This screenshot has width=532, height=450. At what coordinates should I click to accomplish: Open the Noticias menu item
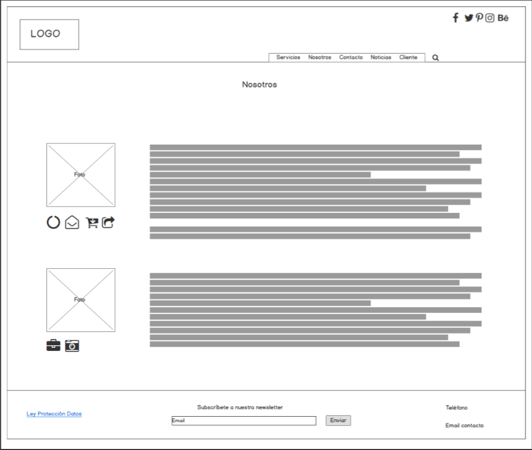tap(381, 57)
